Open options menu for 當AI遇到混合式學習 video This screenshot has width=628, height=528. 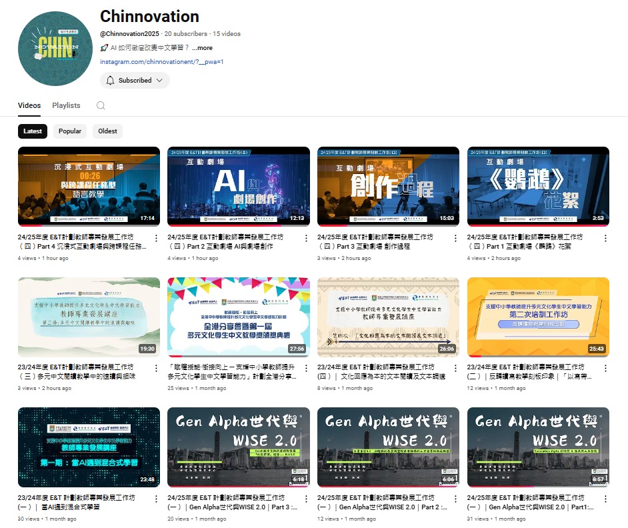pos(156,499)
